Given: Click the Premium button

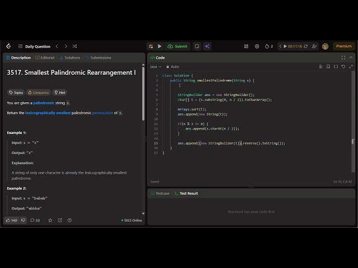Looking at the screenshot, I should point(344,46).
